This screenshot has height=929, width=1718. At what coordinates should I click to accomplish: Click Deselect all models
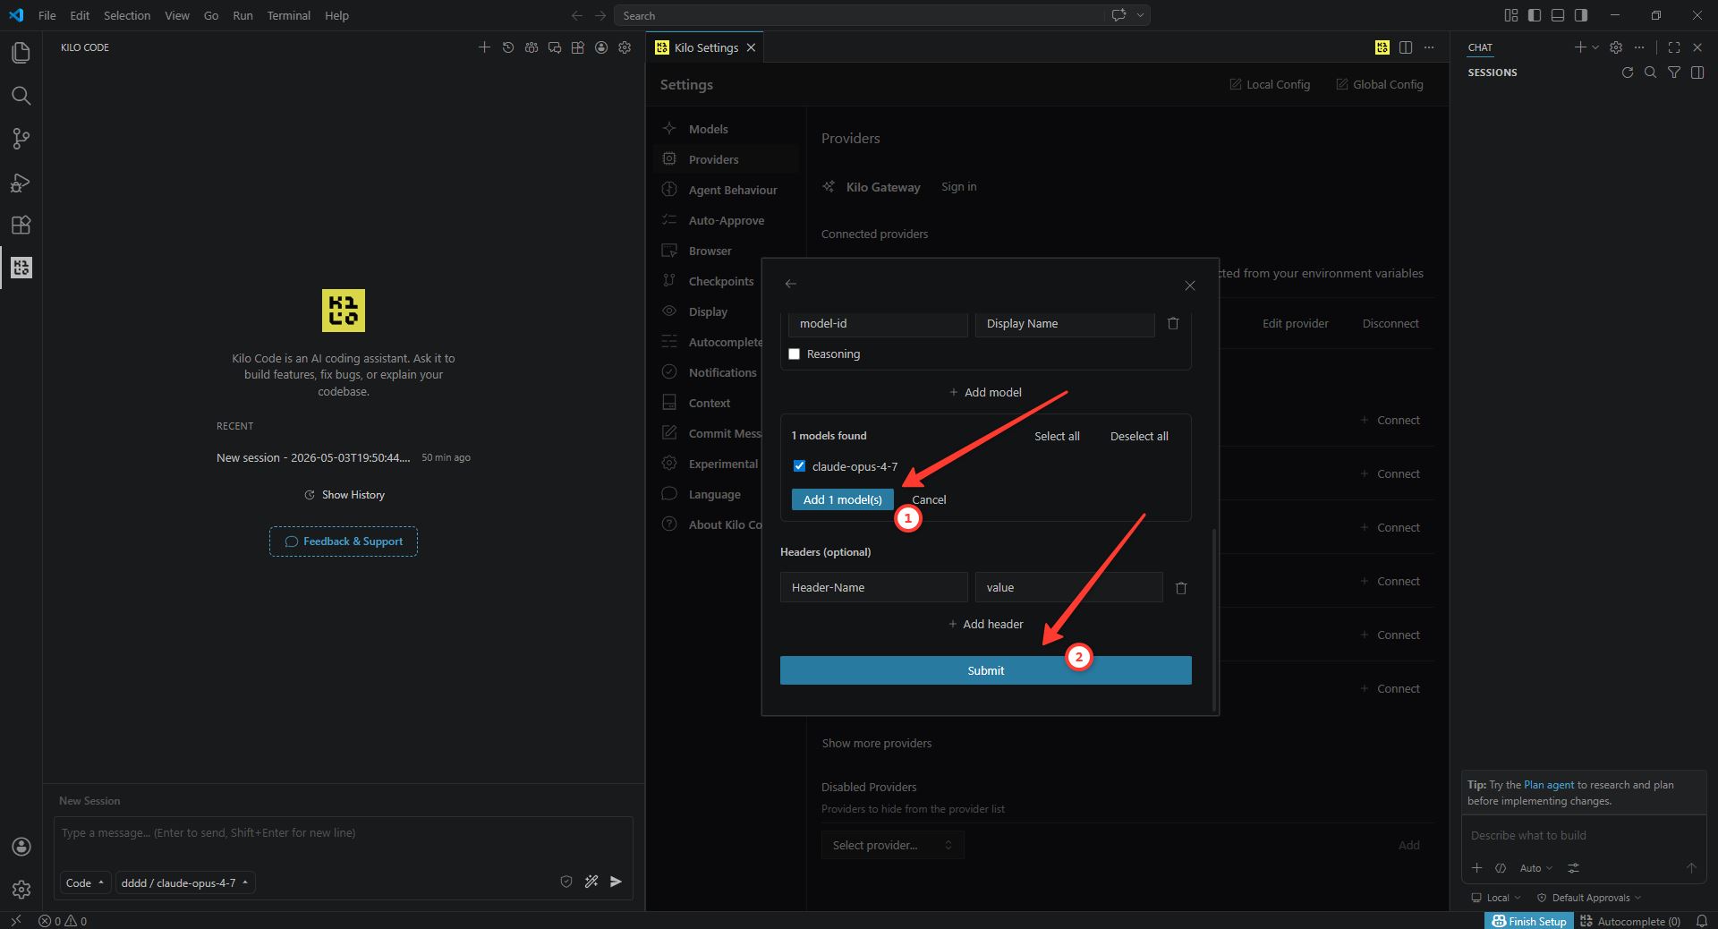pyautogui.click(x=1139, y=436)
